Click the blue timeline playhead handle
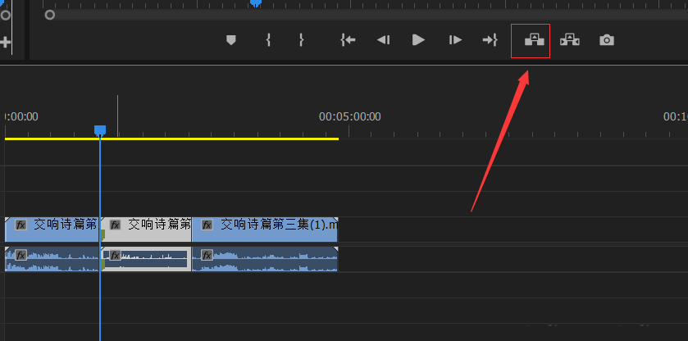 [100, 130]
